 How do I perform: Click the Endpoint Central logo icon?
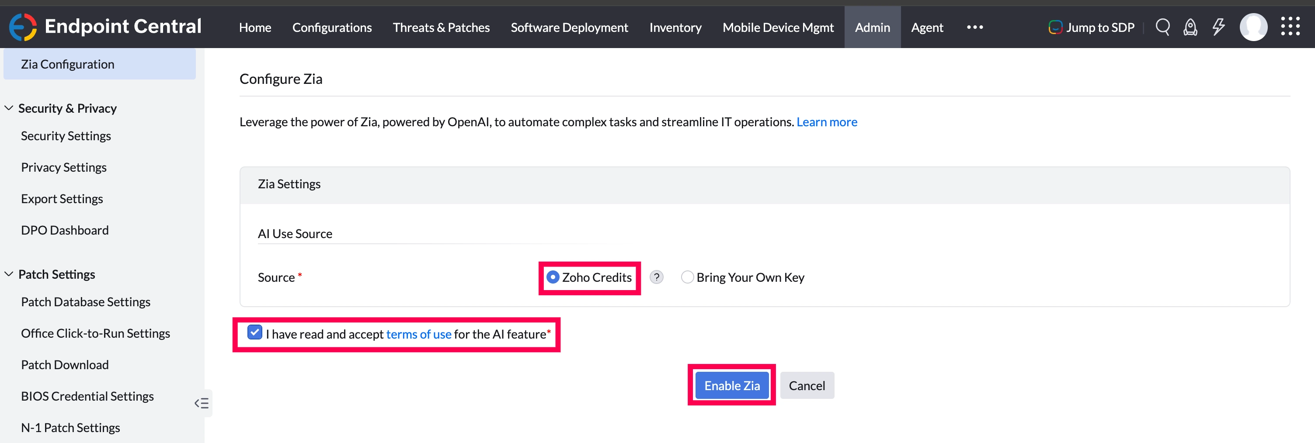point(23,27)
